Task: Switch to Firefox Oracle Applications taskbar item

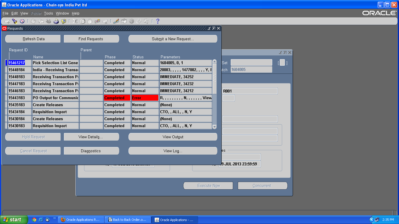Action: (x=81, y=220)
